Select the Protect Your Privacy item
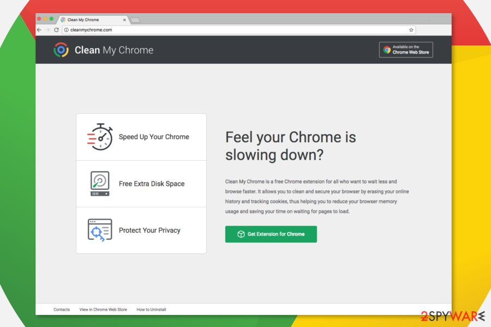The height and width of the screenshot is (327, 491). [x=141, y=231]
